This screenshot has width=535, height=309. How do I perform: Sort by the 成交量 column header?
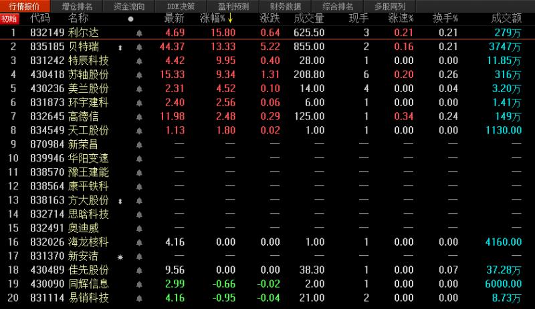tap(309, 18)
